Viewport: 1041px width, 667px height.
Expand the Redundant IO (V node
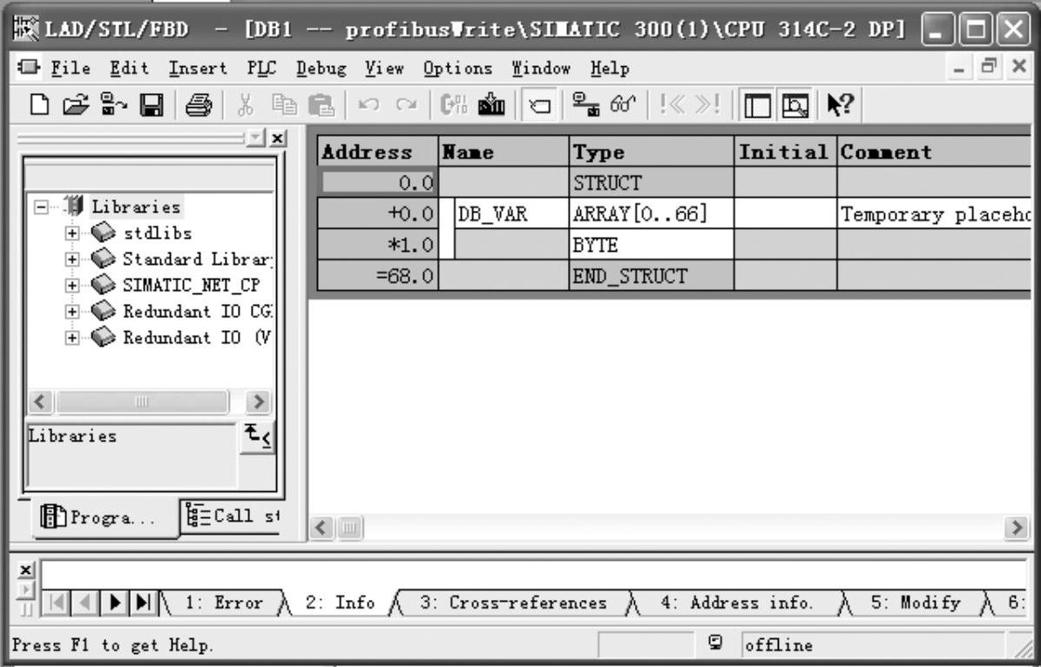[x=71, y=338]
